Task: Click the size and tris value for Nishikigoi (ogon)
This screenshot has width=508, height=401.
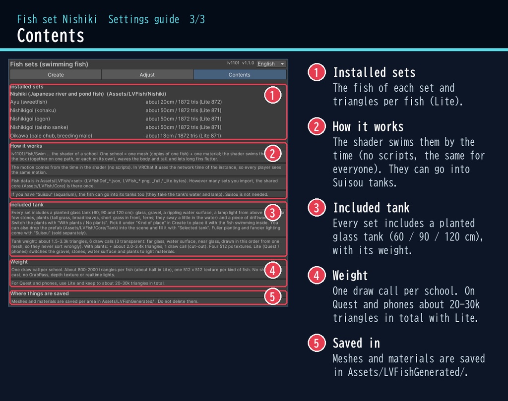Action: [184, 119]
